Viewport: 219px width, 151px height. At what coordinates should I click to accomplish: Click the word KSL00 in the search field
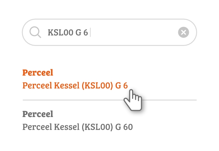pyautogui.click(x=61, y=32)
